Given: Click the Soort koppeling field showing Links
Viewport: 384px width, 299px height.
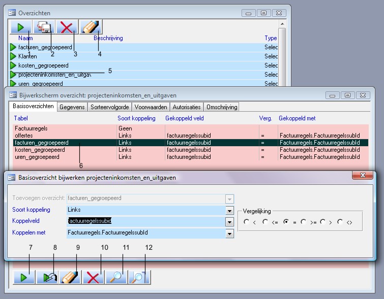Looking at the screenshot, I should point(146,210).
